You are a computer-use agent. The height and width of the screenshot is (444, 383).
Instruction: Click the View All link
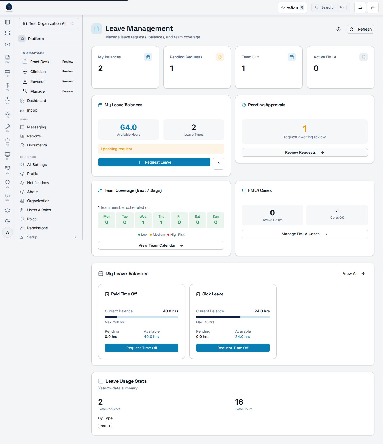point(354,274)
